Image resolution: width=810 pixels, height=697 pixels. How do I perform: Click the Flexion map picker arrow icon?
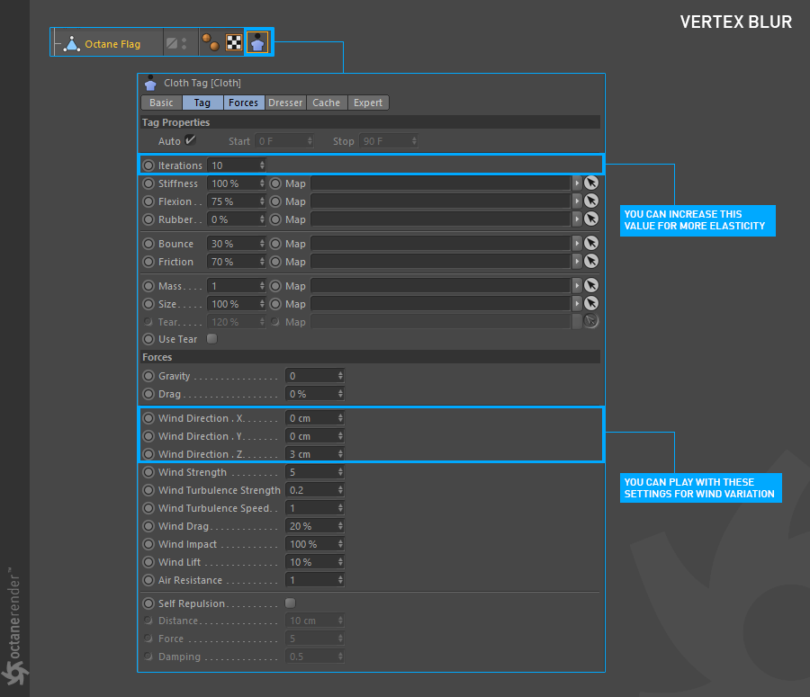pyautogui.click(x=591, y=201)
